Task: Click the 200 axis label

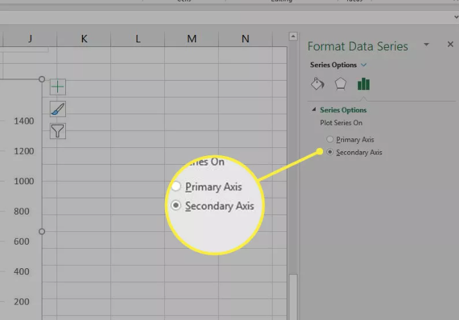Action: [x=22, y=302]
